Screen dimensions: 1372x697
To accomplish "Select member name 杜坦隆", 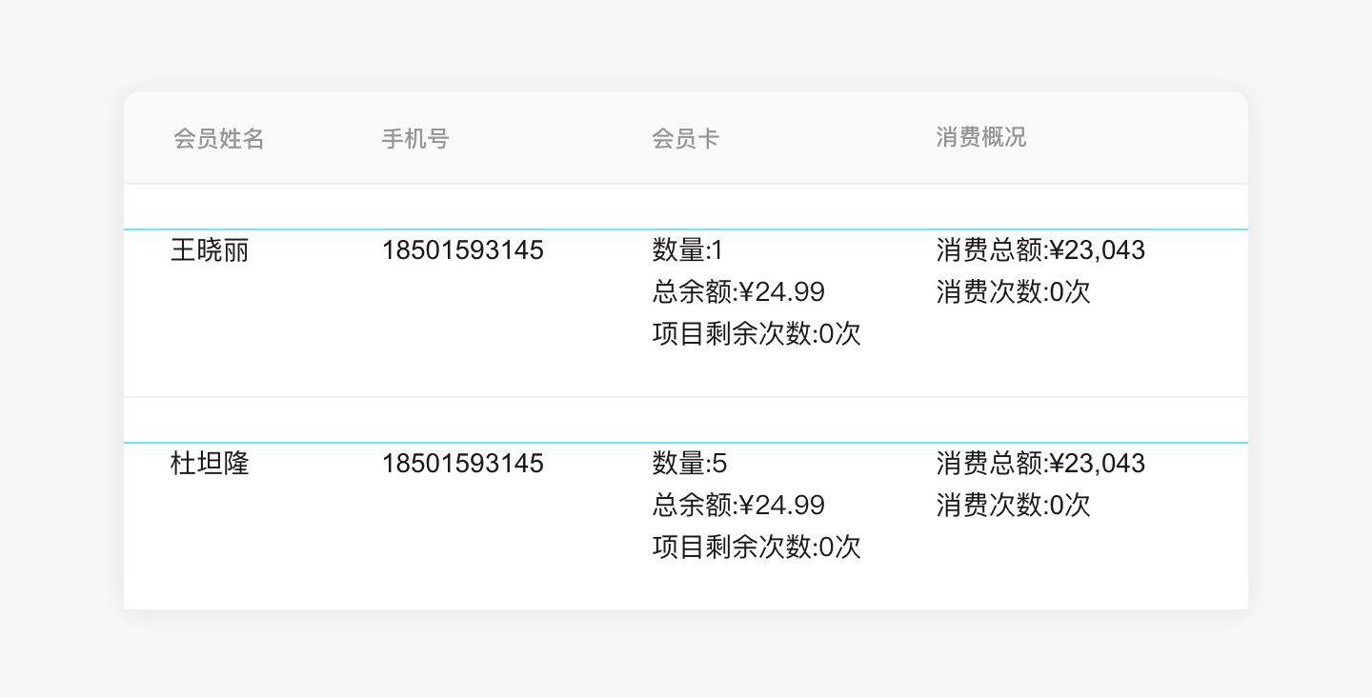I will coord(210,464).
